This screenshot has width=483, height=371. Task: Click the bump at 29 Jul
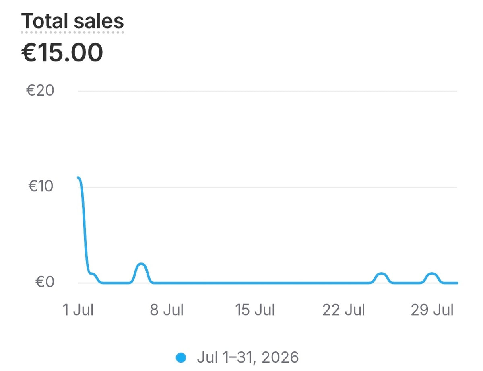click(x=432, y=275)
